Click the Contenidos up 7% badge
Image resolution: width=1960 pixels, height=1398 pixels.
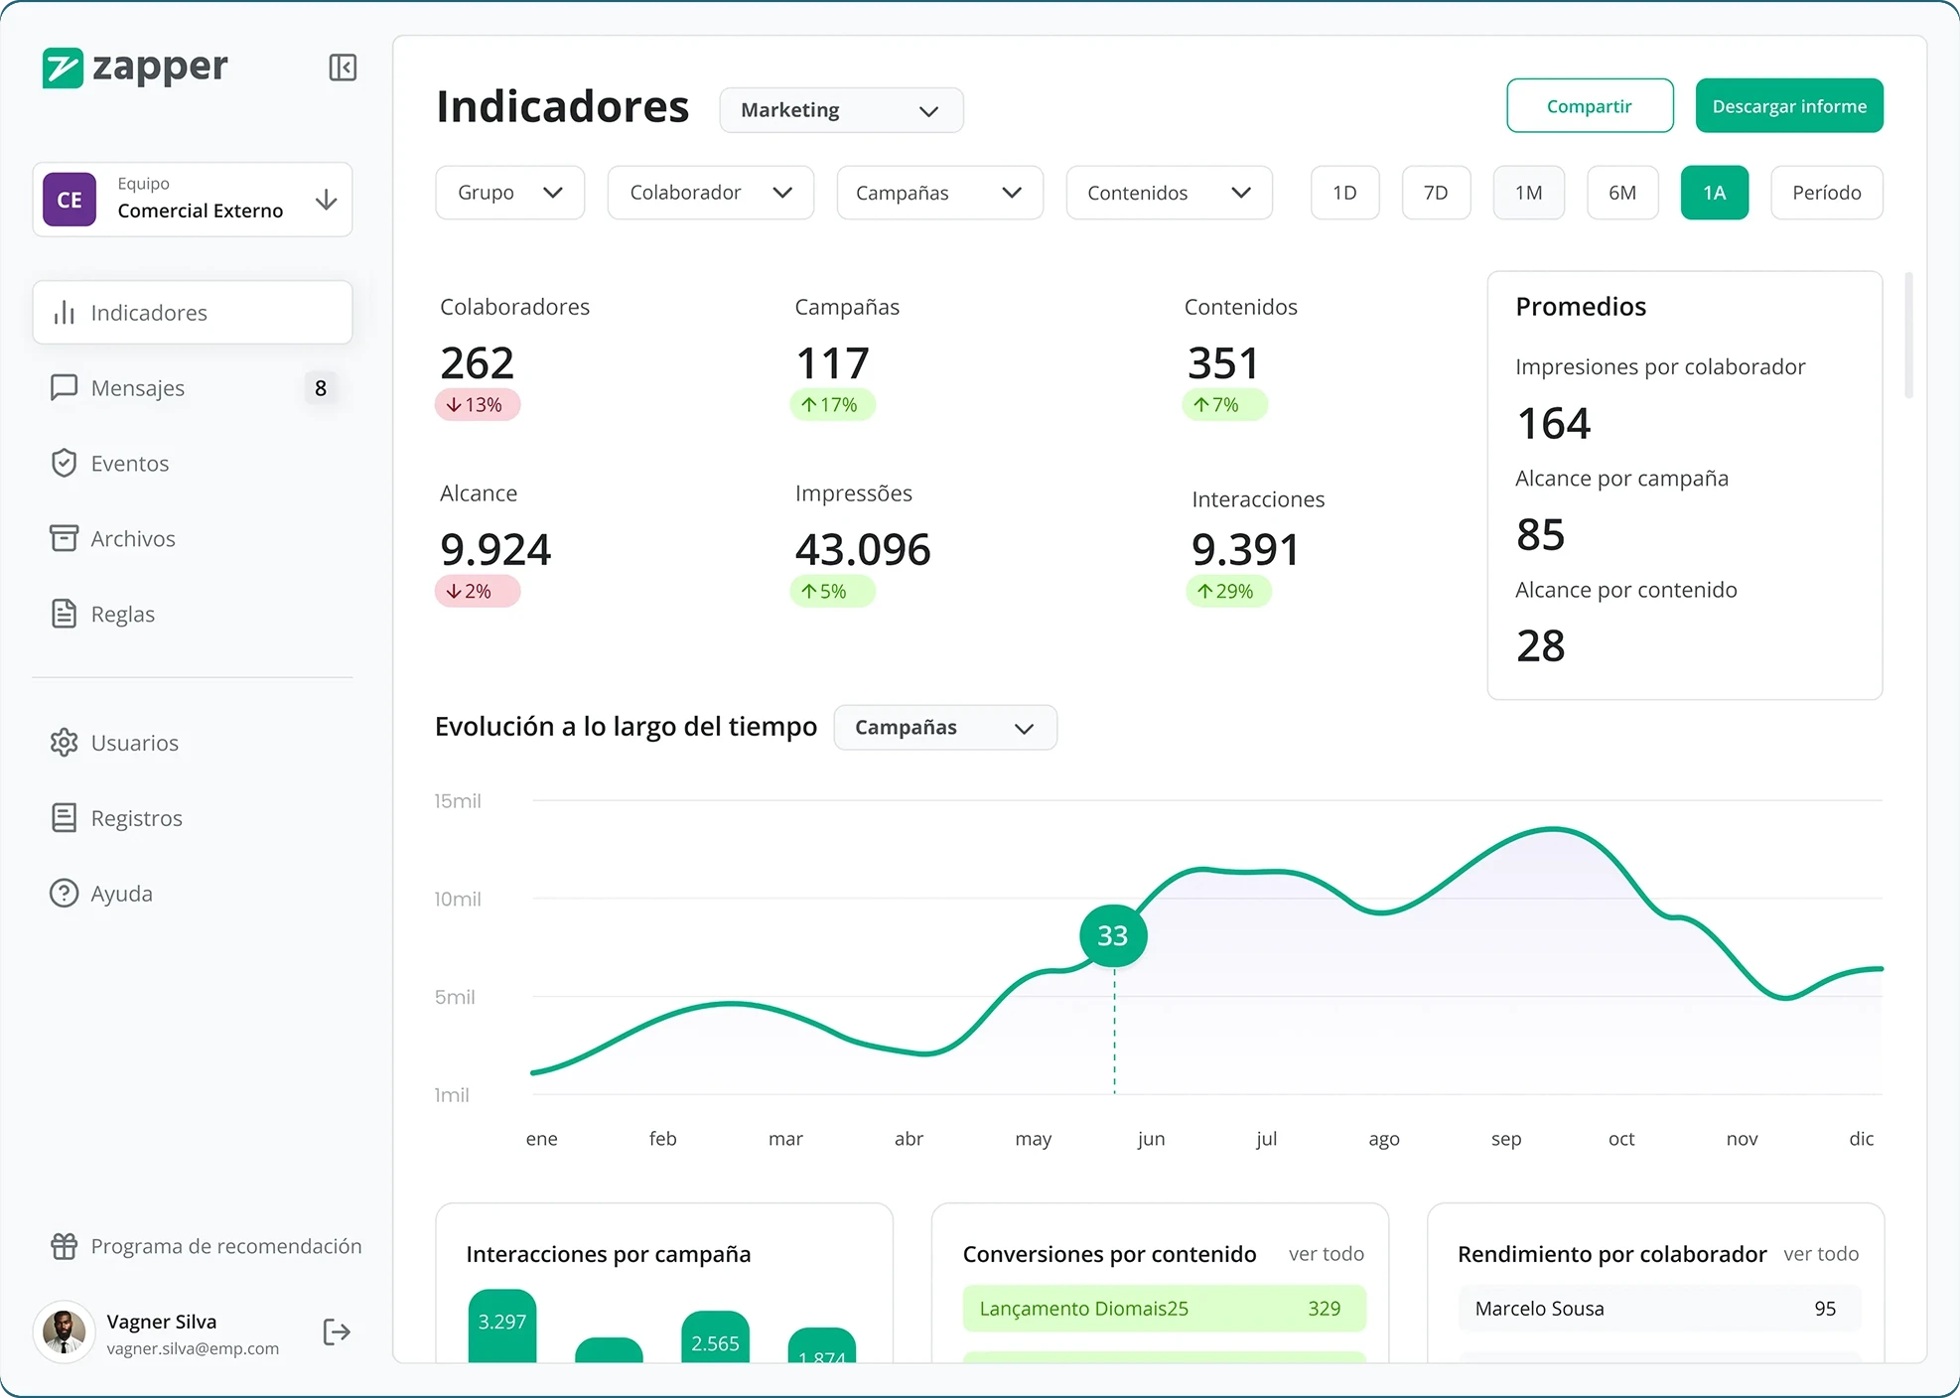[x=1224, y=405]
